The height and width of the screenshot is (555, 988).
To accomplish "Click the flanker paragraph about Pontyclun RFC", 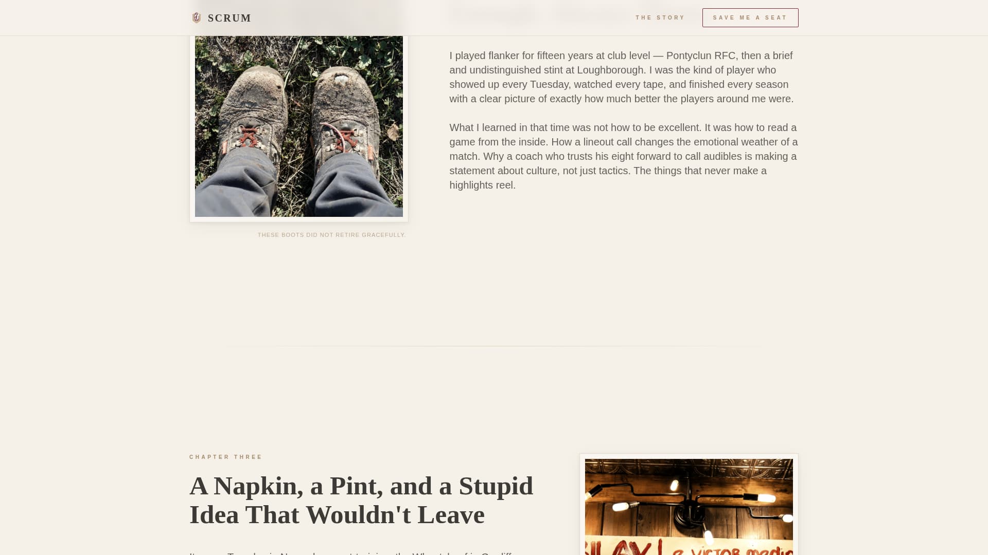I will pos(623,77).
